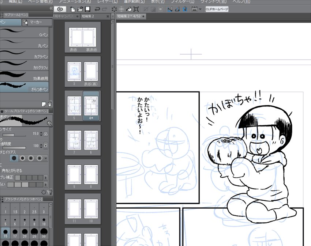Collapse the left panel with double-arrow
Screen dimensions: 311x246
(51, 8)
